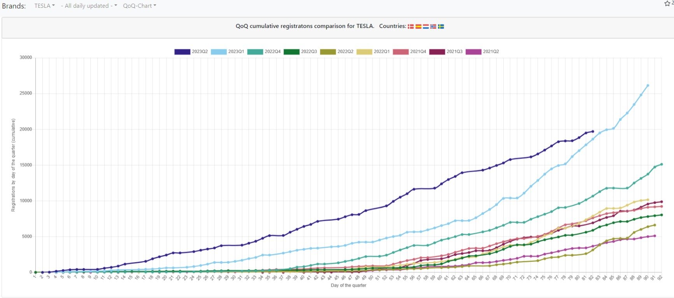The width and height of the screenshot is (674, 298).
Task: Toggle the 2022Q1 series legend label
Action: [382, 52]
